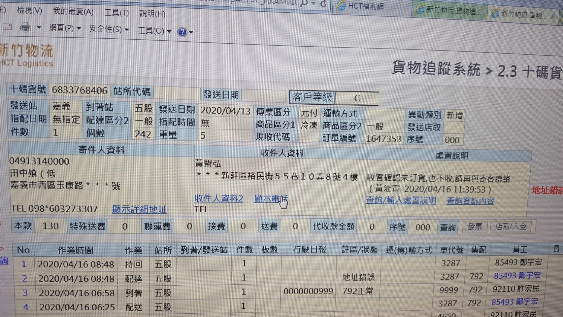Image resolution: width=563 pixels, height=317 pixels.
Task: Click the 地址錯誤 status cell in the table
Action: pos(358,277)
